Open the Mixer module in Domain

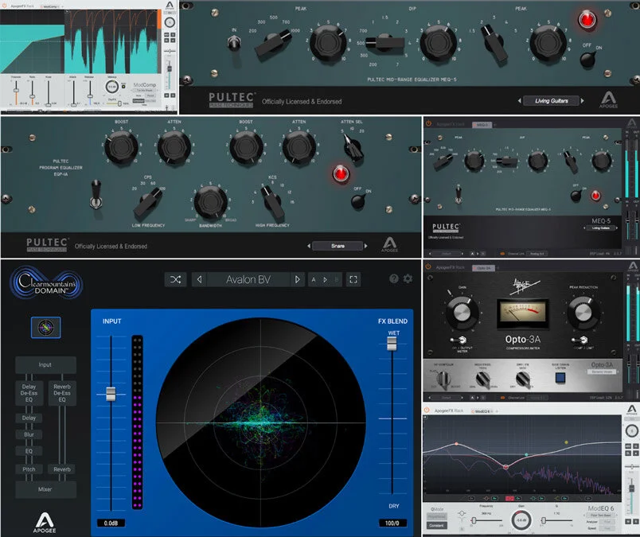pyautogui.click(x=45, y=489)
